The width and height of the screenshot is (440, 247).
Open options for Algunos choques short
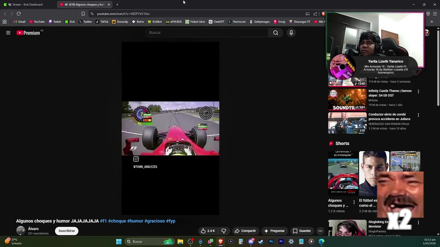354,202
